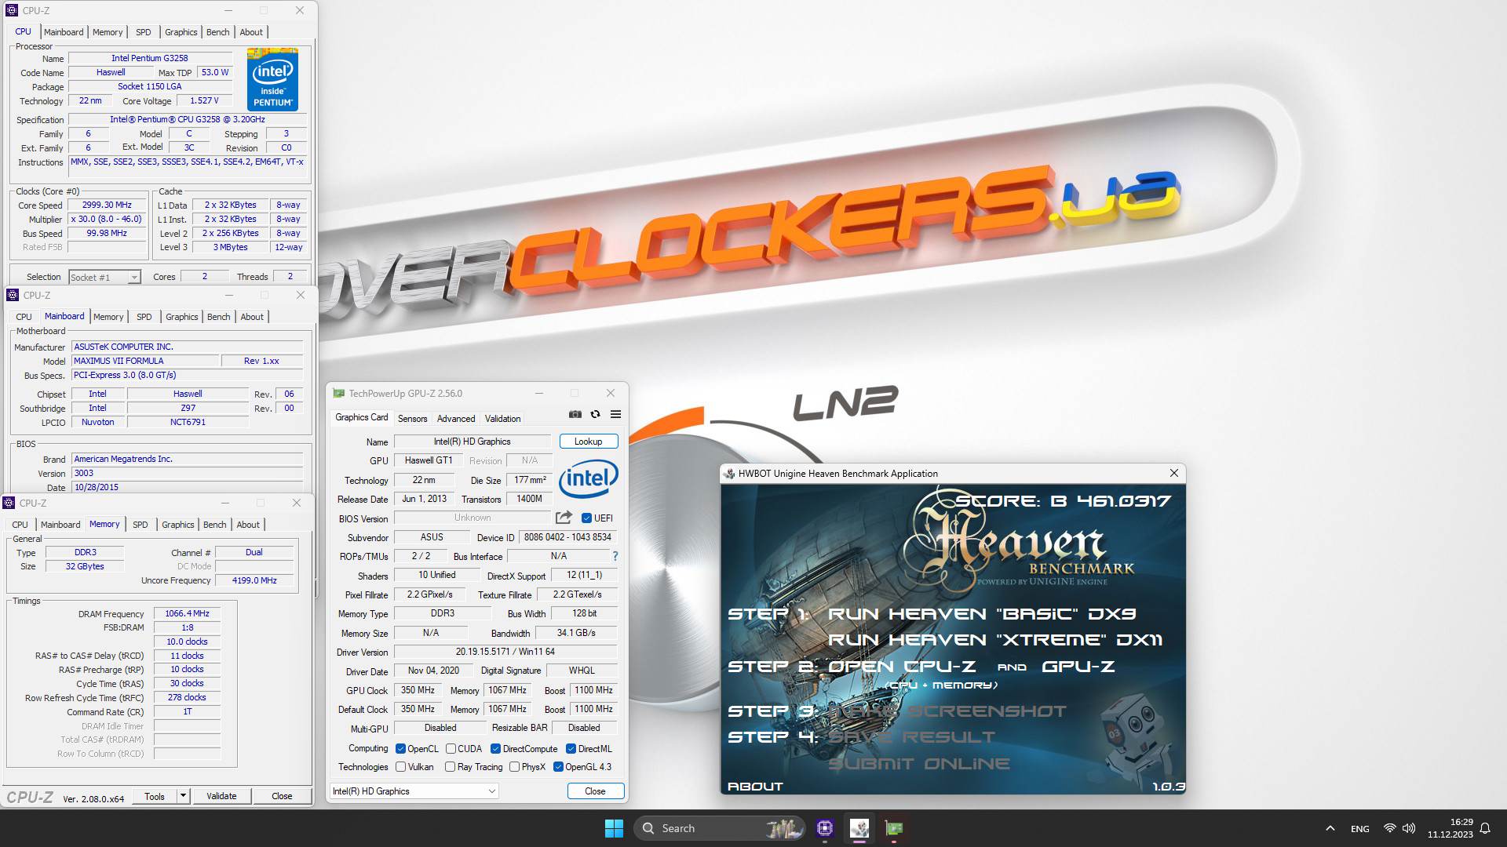Click the GPU-Z Device ID value
Screen dimensions: 1507x847
[567, 537]
